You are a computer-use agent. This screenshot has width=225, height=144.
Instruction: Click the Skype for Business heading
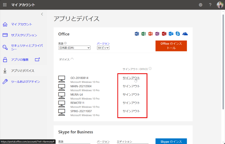(x=75, y=132)
